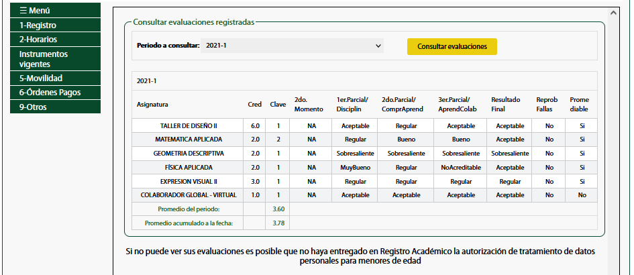Click the Promediable column header
Screen dimensions: 634x275
click(580, 105)
